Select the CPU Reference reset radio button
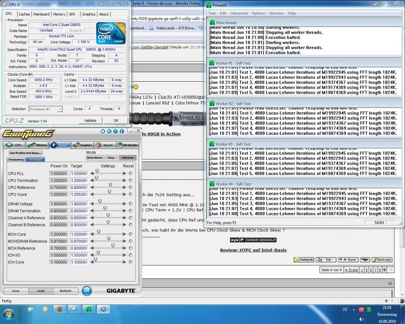This screenshot has height=324, width=405. [131, 187]
